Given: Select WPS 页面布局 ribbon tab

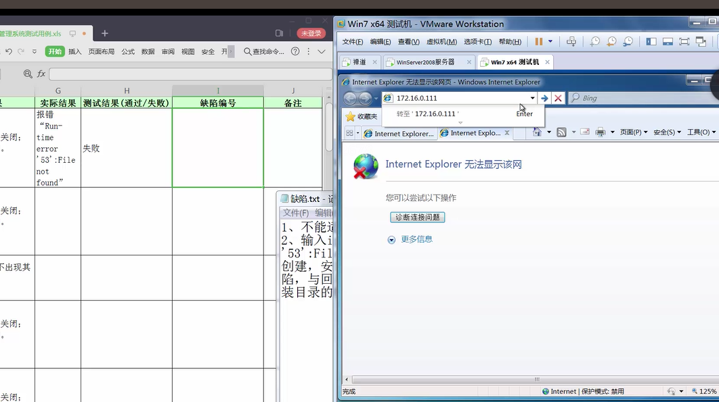Looking at the screenshot, I should (102, 52).
